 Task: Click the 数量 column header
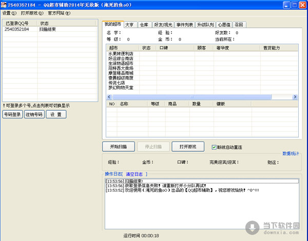201,104
